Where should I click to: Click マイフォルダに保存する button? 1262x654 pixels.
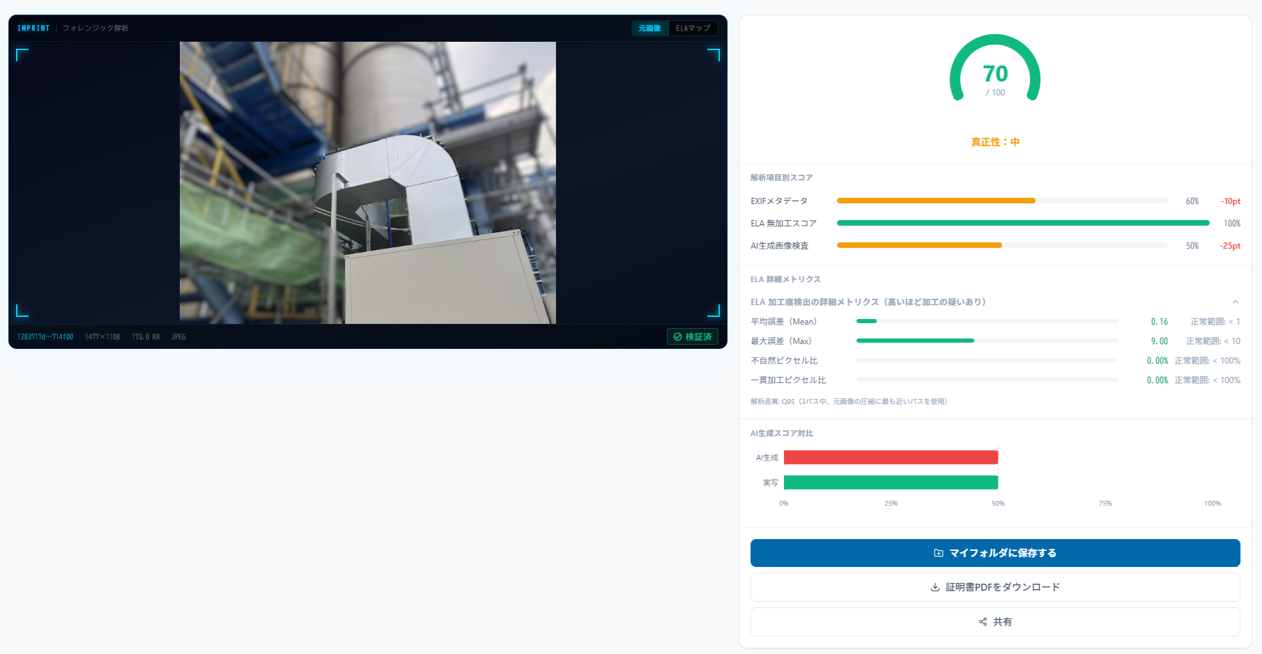(x=995, y=553)
